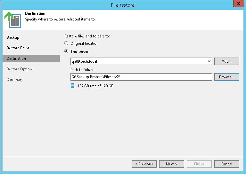This screenshot has width=246, height=174.
Task: Proceed with the Next > button
Action: (171, 164)
